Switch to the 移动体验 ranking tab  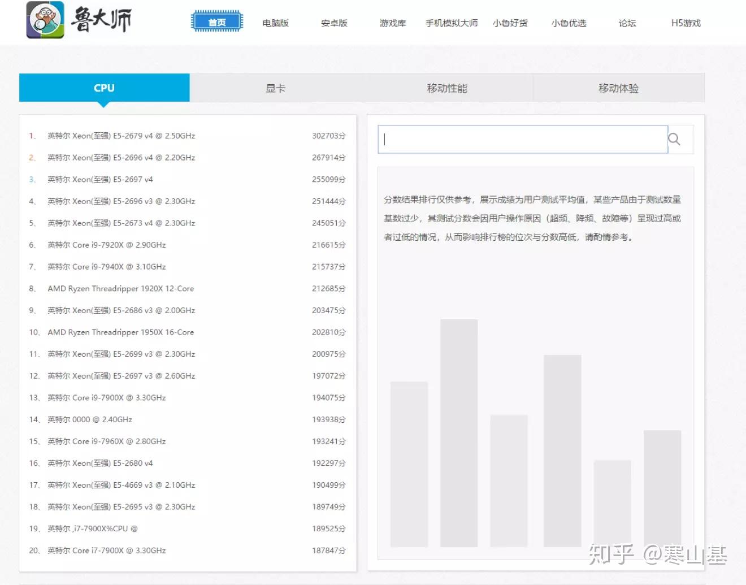pos(619,88)
